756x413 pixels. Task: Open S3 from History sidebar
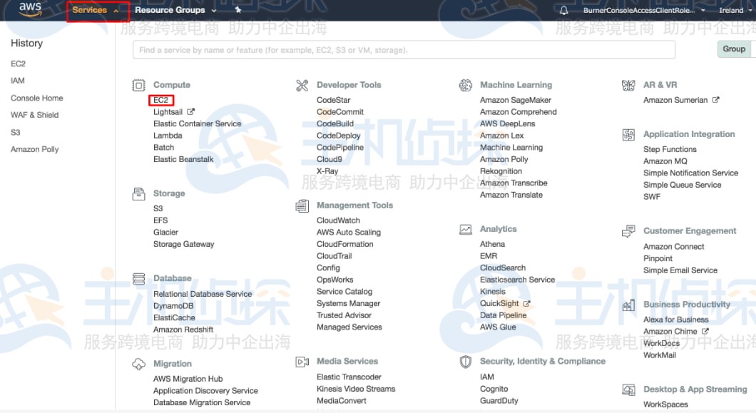click(x=16, y=132)
